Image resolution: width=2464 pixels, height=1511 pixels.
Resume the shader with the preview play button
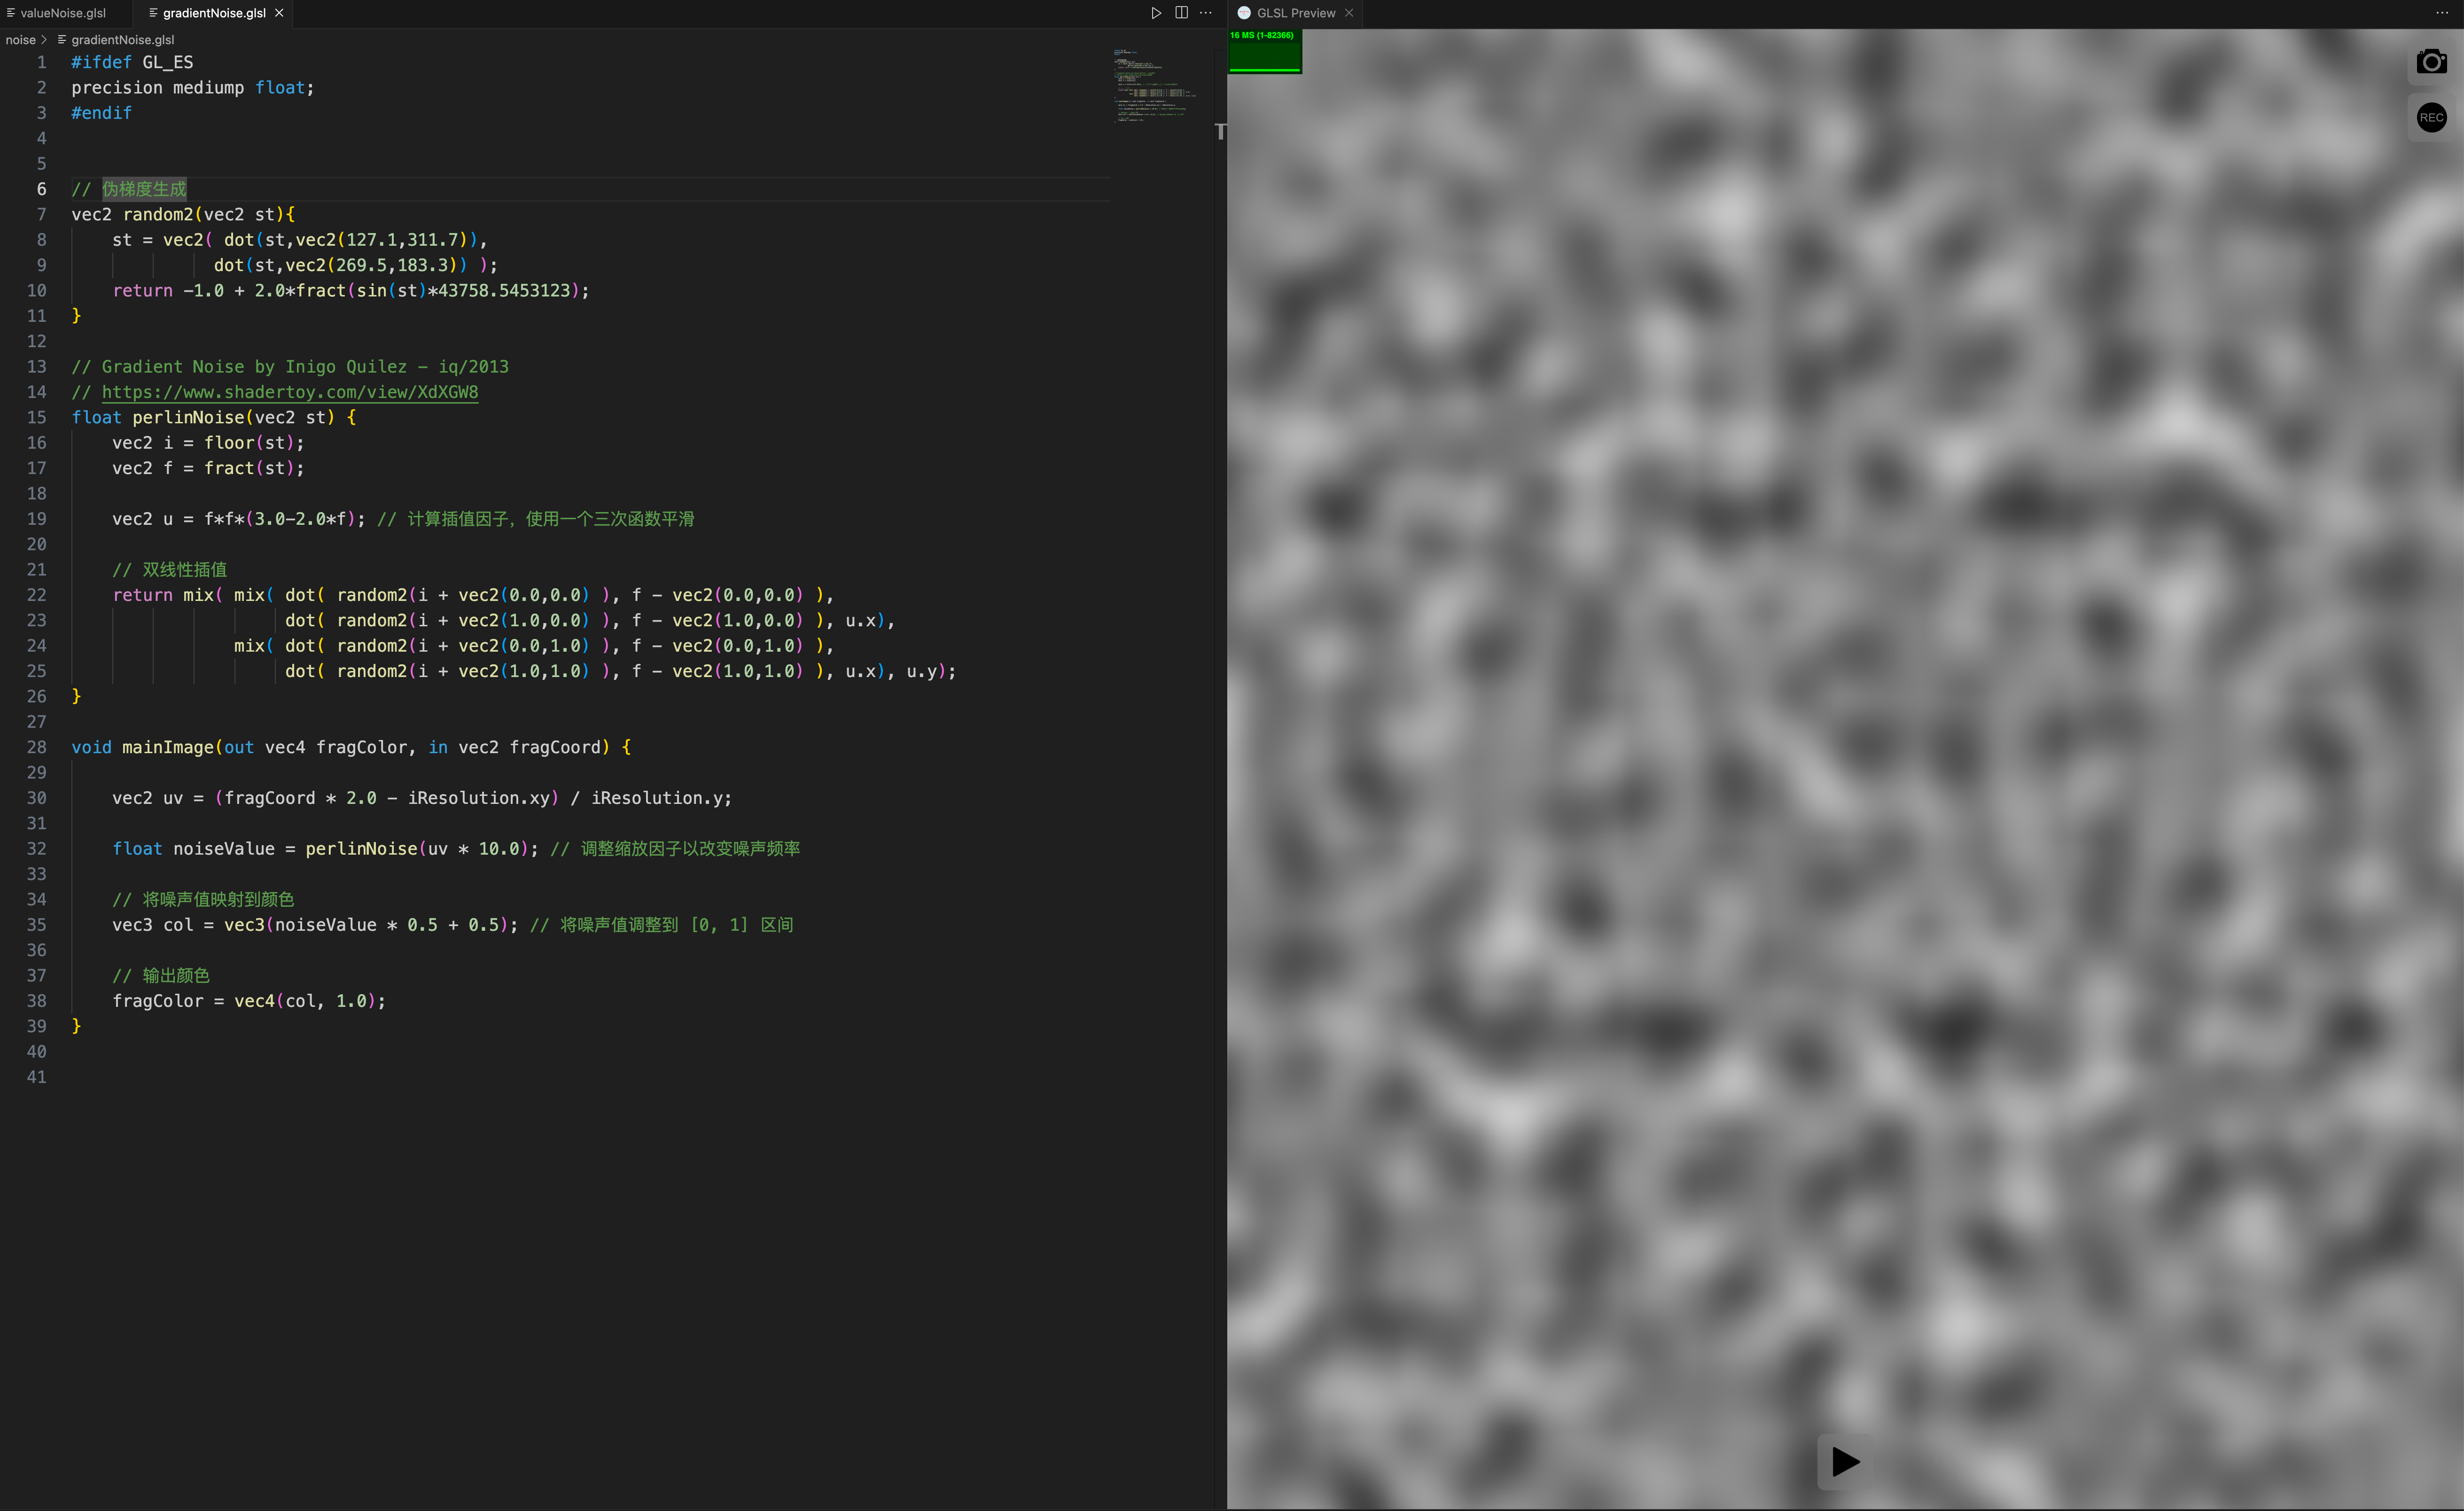coord(1845,1461)
